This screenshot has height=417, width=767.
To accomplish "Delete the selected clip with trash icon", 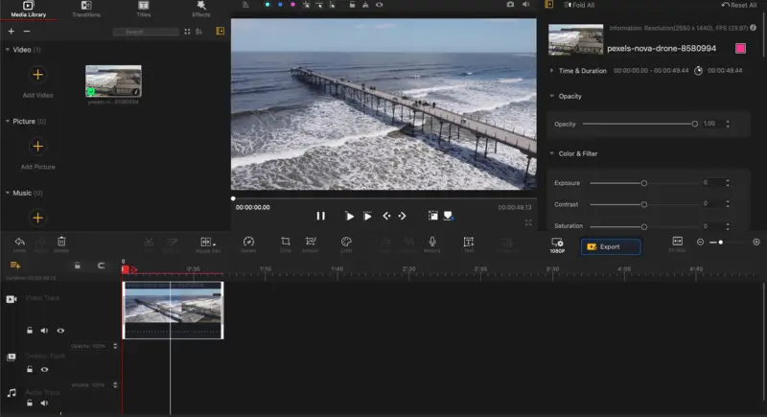I will [61, 243].
